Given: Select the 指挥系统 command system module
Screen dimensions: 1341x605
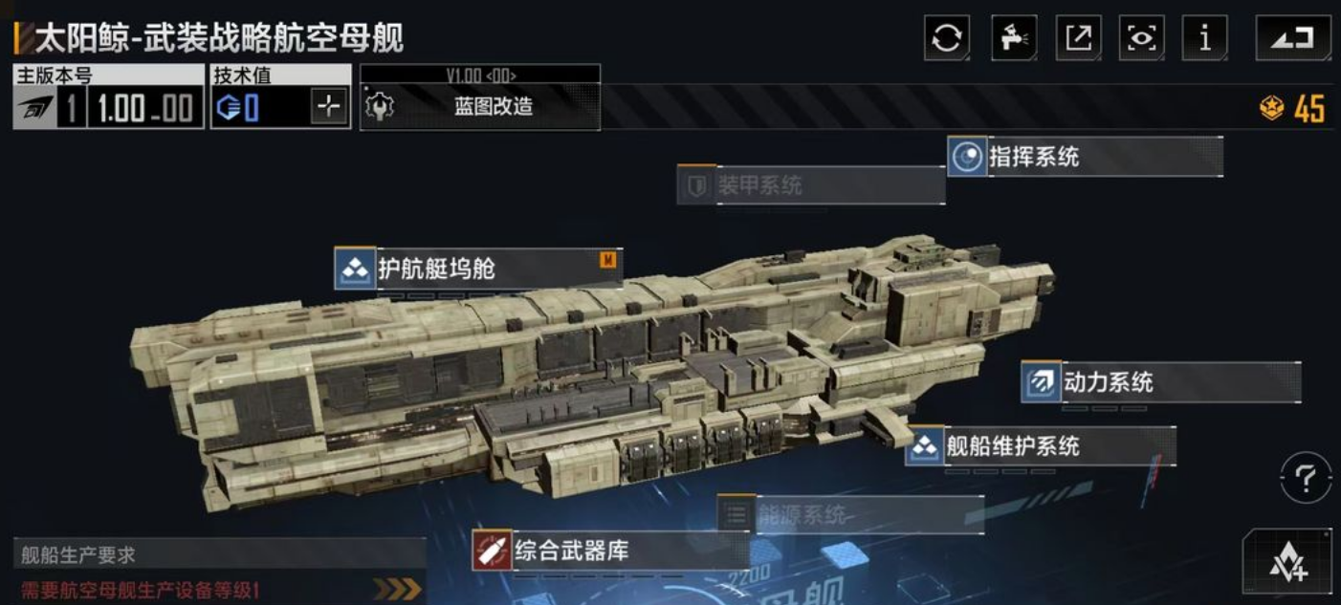Looking at the screenshot, I should coord(1086,157).
